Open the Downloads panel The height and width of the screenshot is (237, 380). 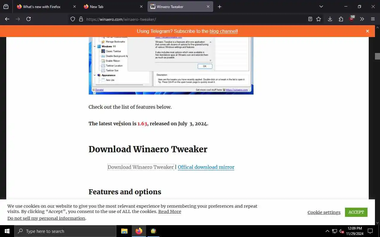pos(330,19)
